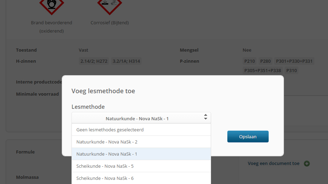328x184 pixels.
Task: Click the Brand bevorderend (oxiderend) label
Action: [51, 27]
